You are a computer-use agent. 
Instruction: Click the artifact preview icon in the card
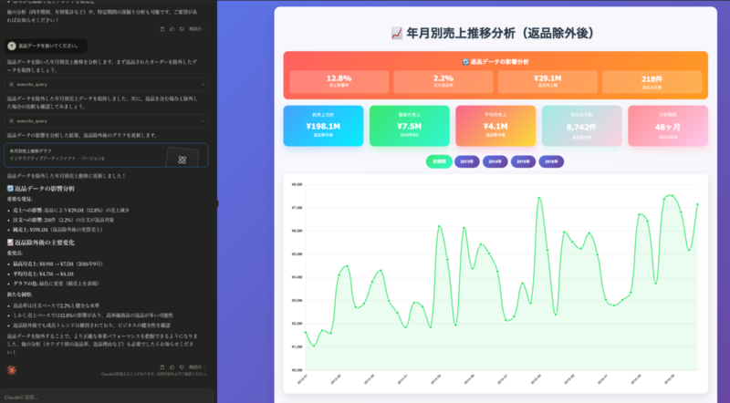pyautogui.click(x=182, y=160)
